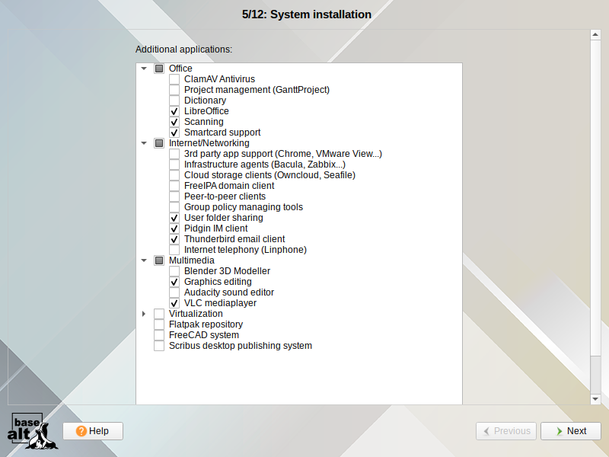Enable Internet telephony (Linphone) checkbox

pos(174,250)
